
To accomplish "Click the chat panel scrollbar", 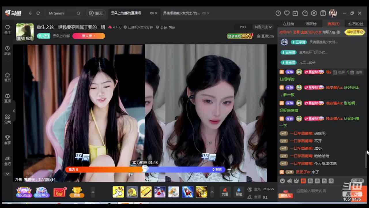I will 366,159.
